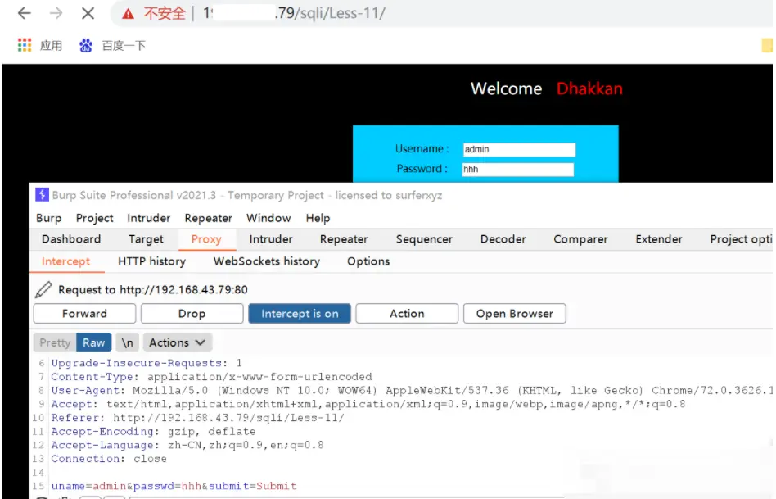Click the pencil edit icon next to the request title
Image resolution: width=776 pixels, height=499 pixels.
[43, 289]
